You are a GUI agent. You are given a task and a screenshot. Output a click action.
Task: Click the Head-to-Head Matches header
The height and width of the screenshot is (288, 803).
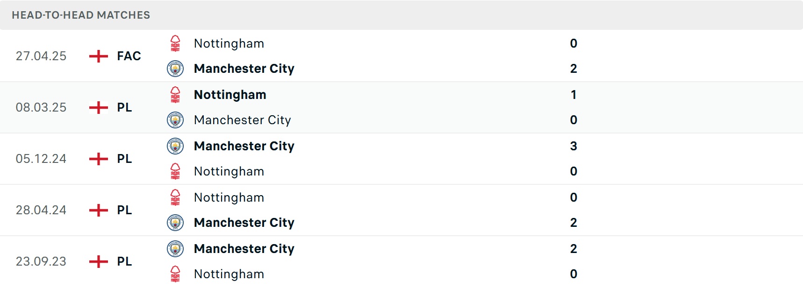81,15
